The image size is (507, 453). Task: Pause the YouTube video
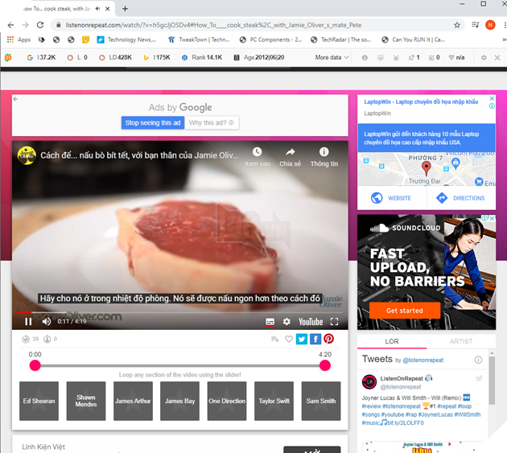click(x=28, y=321)
